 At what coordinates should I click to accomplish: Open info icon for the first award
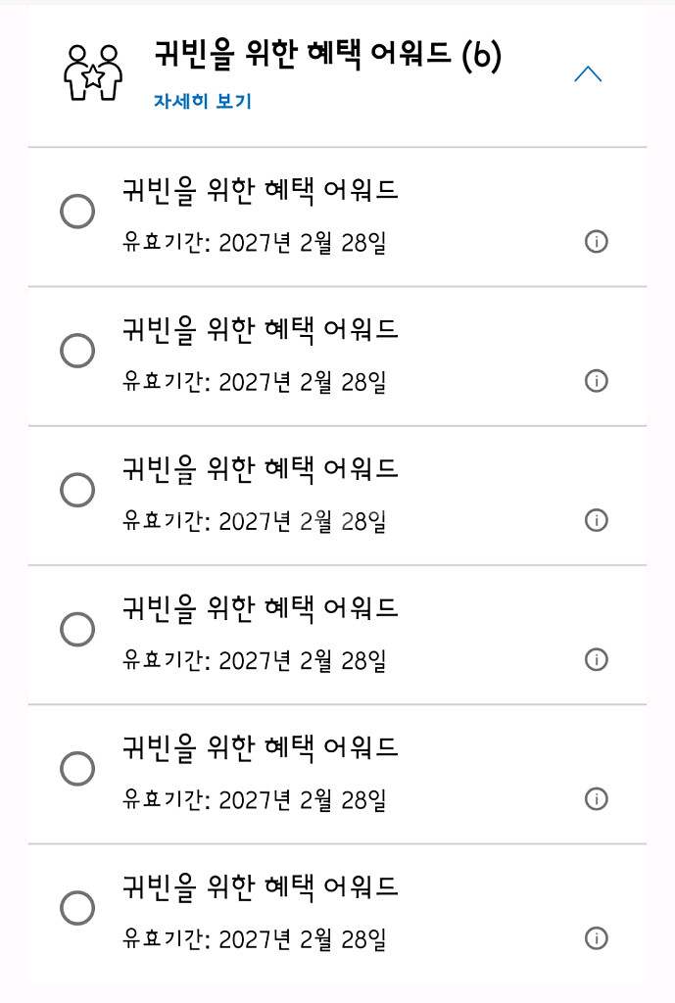pos(596,242)
